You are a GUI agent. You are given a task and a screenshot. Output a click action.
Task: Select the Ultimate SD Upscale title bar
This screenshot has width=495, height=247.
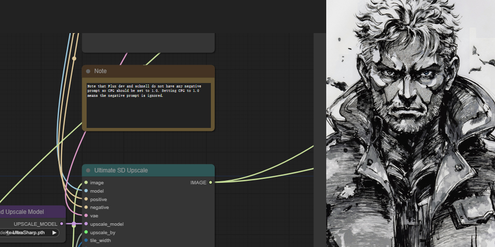[148, 170]
